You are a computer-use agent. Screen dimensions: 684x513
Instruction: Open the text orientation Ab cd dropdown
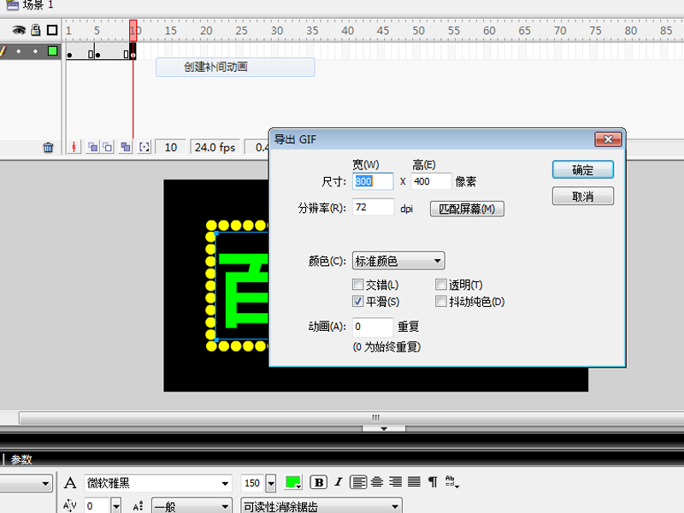coord(451,482)
